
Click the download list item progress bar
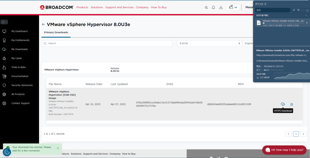[x=283, y=23]
